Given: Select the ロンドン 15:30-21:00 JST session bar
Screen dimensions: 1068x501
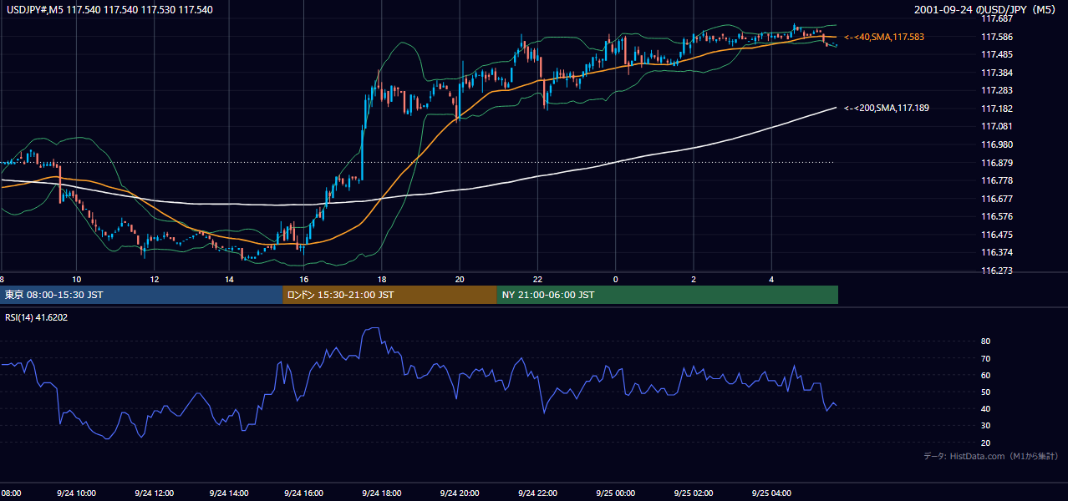Looking at the screenshot, I should [389, 295].
